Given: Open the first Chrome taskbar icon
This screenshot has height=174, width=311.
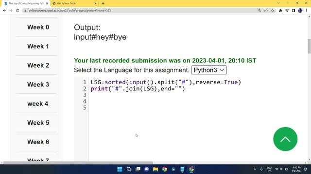Looking at the screenshot, I should click(164, 169).
